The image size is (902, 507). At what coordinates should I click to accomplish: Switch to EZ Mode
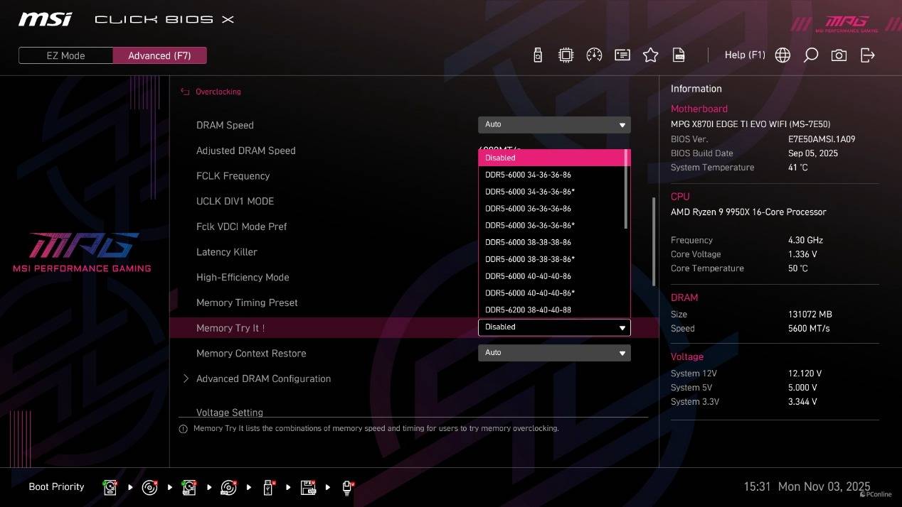pos(65,55)
